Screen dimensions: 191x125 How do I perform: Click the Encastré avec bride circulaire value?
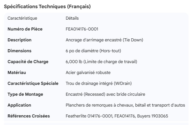(105, 94)
